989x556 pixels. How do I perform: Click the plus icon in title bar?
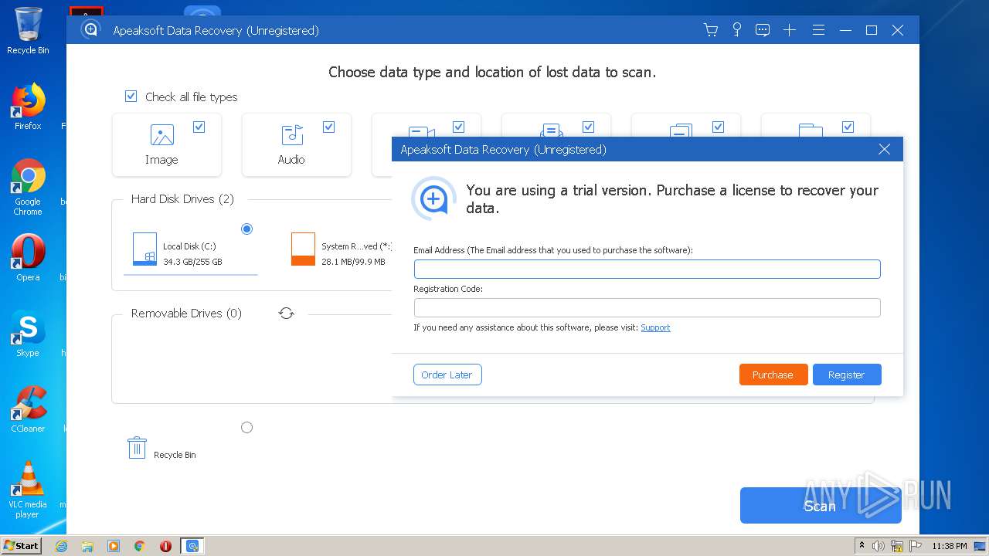pos(790,30)
